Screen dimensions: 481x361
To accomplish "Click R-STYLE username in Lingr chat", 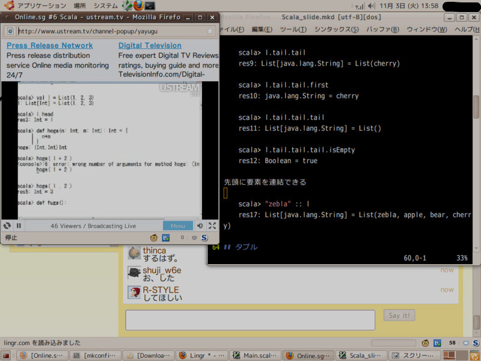I will pos(161,290).
